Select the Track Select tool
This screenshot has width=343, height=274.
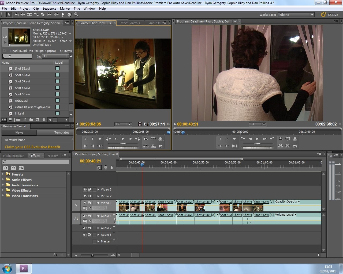click(x=16, y=14)
